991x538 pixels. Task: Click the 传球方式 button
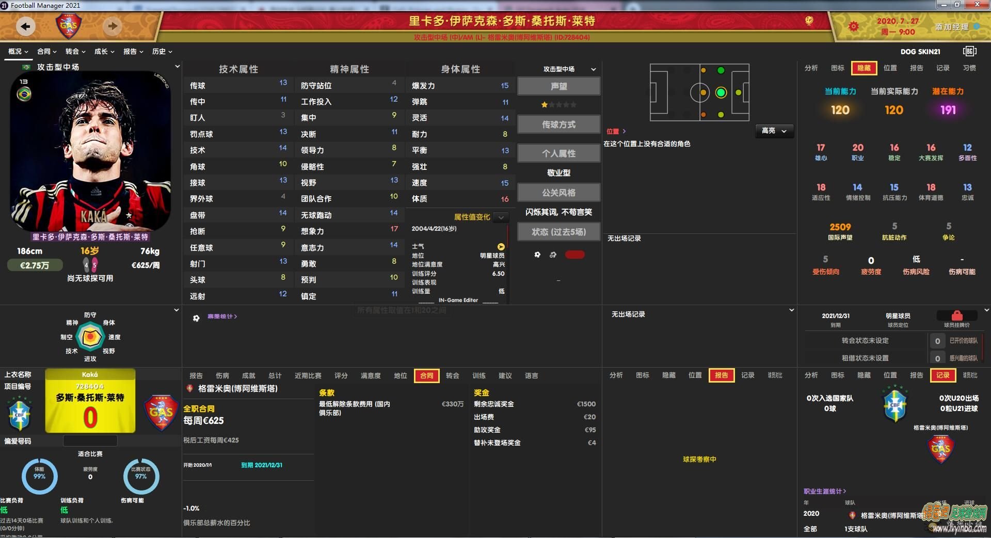point(559,124)
